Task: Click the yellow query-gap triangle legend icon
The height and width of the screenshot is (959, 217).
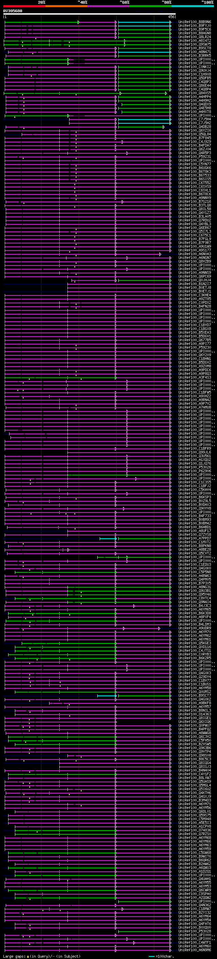Action: click(x=28, y=956)
